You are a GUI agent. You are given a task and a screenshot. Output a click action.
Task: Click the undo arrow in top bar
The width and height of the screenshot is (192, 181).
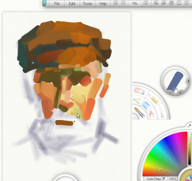click(x=156, y=3)
